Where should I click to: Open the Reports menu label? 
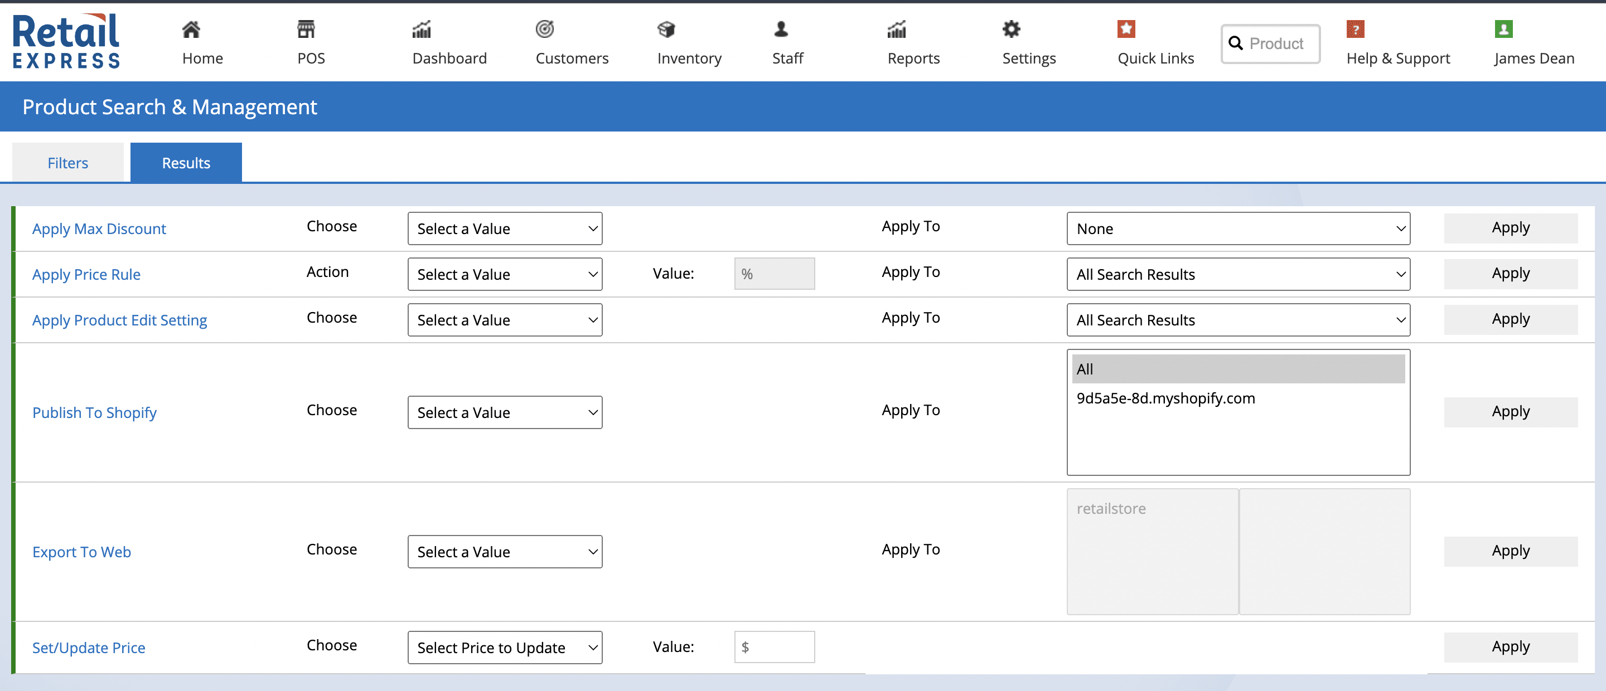pyautogui.click(x=913, y=59)
